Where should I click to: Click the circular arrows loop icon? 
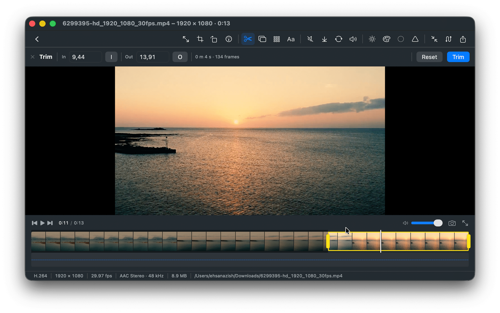point(339,39)
